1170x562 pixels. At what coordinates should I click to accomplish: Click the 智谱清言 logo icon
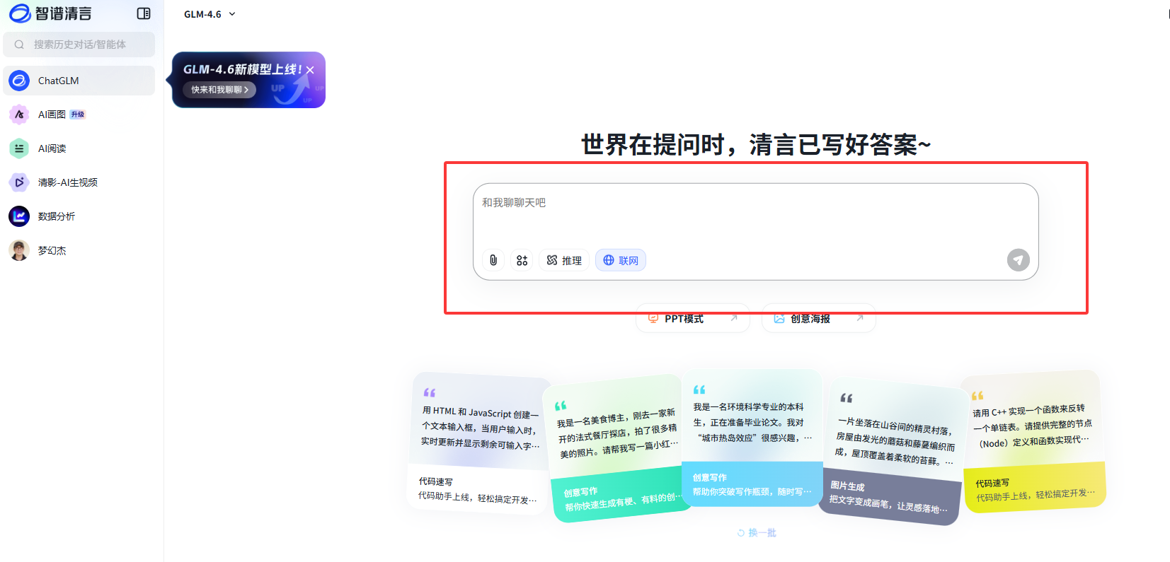click(20, 13)
